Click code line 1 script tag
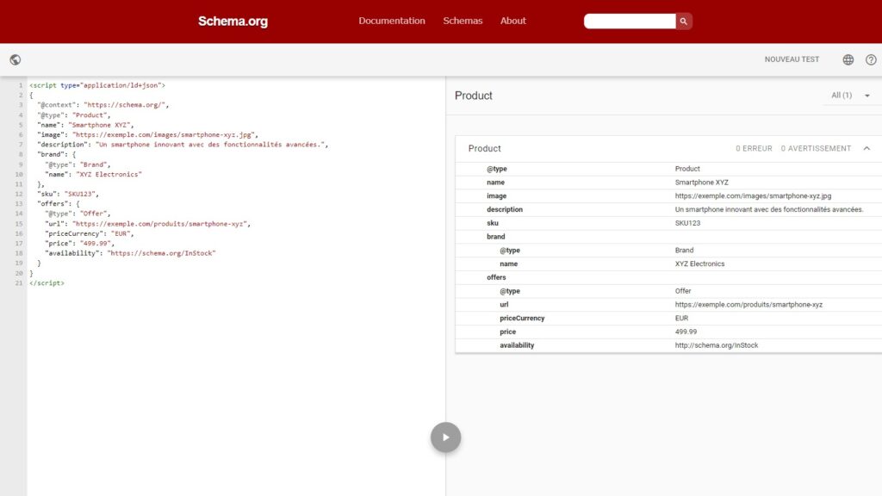The height and width of the screenshot is (496, 882). pyautogui.click(x=97, y=85)
